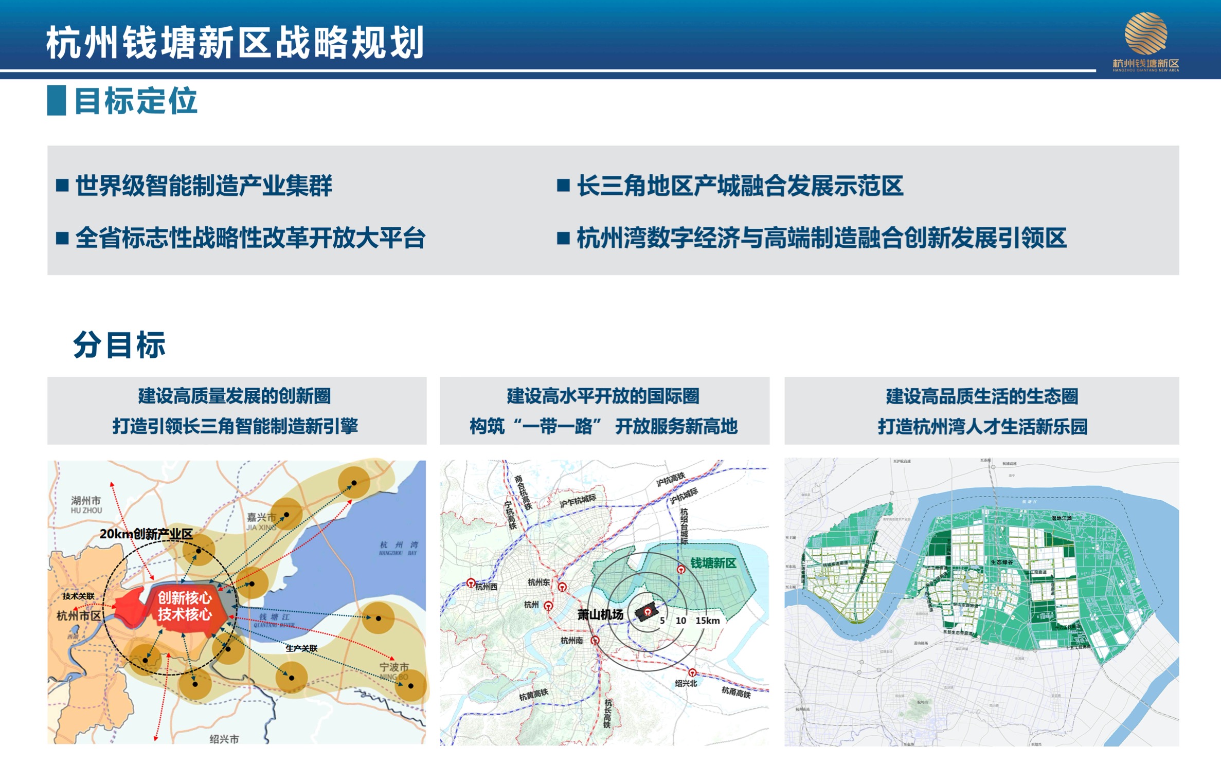This screenshot has height=765, width=1221.
Task: Open the green ecological circle map thumbnail
Action: tap(981, 602)
